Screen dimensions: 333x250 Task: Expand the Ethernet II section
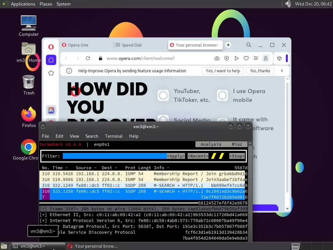(43, 215)
